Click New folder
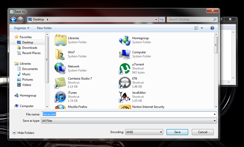 pyautogui.click(x=44, y=28)
